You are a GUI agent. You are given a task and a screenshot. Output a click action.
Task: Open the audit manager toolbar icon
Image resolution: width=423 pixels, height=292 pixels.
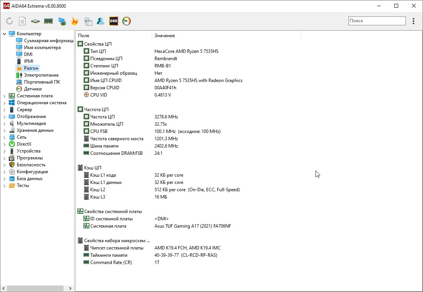tap(88, 21)
